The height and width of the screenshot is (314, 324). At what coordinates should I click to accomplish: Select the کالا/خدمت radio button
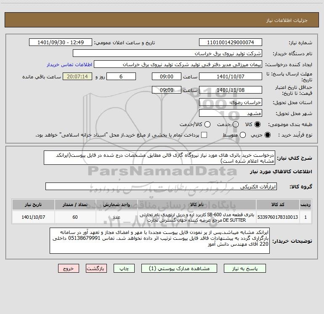click(x=207, y=124)
